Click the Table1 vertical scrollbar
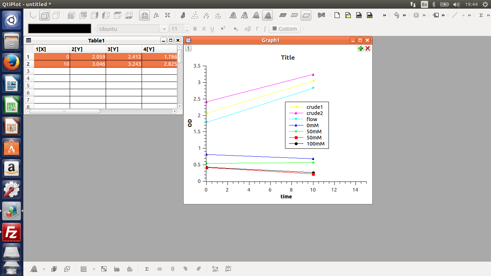The width and height of the screenshot is (491, 276). point(180,77)
